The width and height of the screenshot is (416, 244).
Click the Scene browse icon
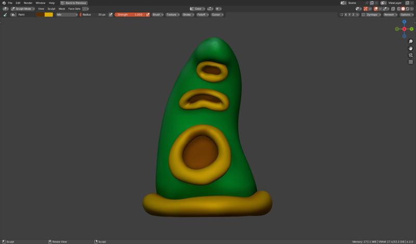point(343,3)
